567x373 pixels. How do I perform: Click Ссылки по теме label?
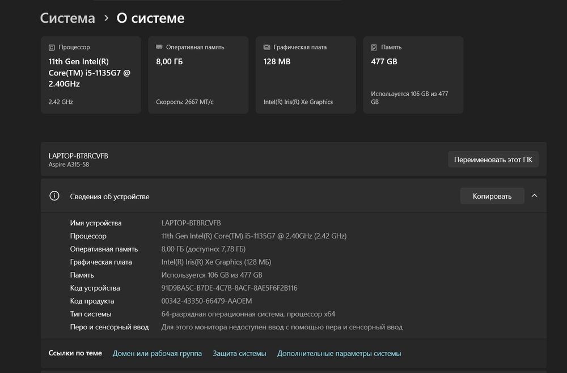(x=75, y=353)
